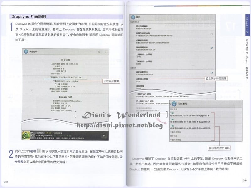The width and height of the screenshot is (251, 188).
Task: Select the 名稱排除規則 settings entry
Action: point(172,41)
